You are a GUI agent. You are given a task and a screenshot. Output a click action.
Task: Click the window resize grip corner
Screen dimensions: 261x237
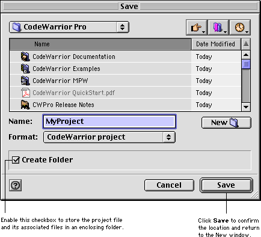pyautogui.click(x=255, y=195)
